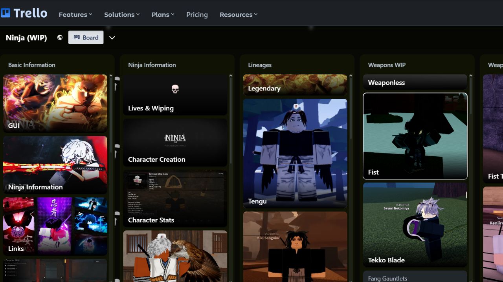Expand the Plans dropdown
This screenshot has height=282, width=503.
pyautogui.click(x=162, y=14)
